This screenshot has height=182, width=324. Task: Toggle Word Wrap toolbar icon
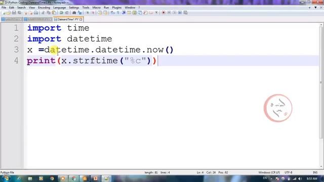point(112,13)
